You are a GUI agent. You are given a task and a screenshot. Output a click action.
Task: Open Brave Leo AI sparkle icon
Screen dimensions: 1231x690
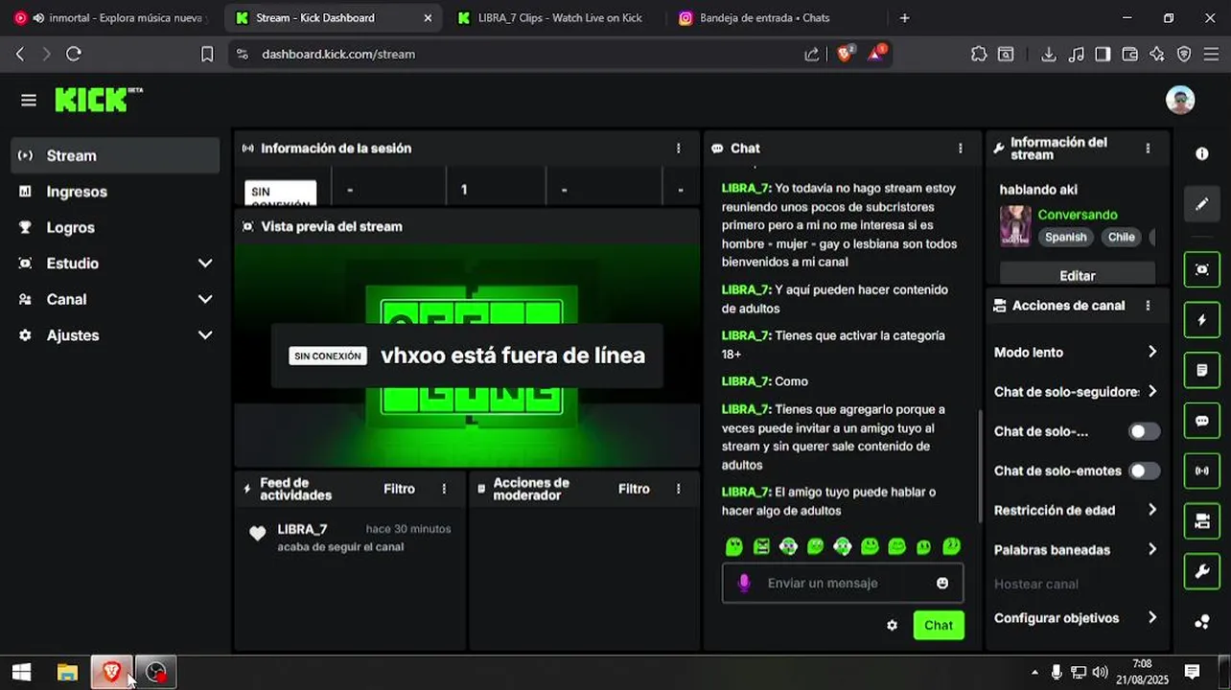point(1157,55)
